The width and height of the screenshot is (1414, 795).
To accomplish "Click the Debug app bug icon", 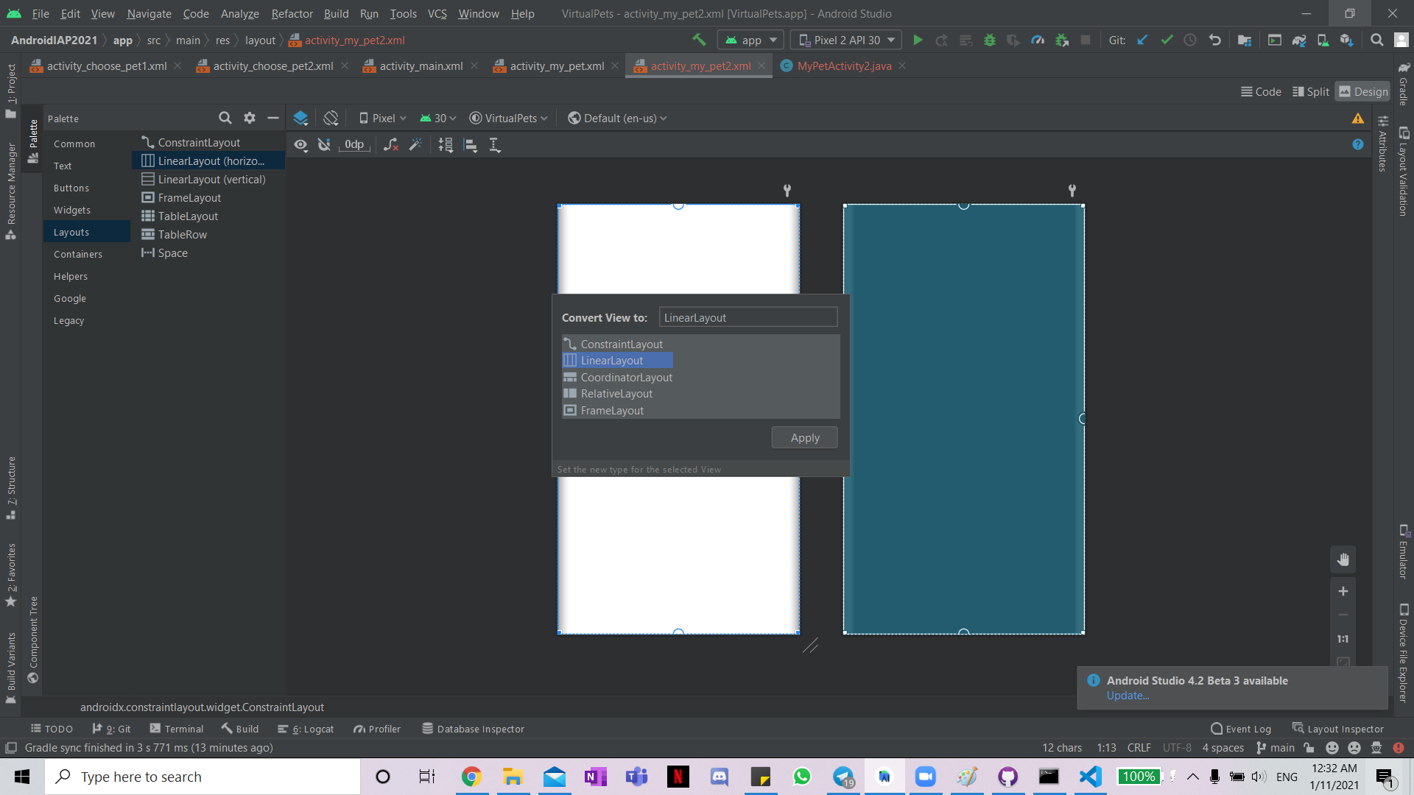I will pyautogui.click(x=990, y=40).
